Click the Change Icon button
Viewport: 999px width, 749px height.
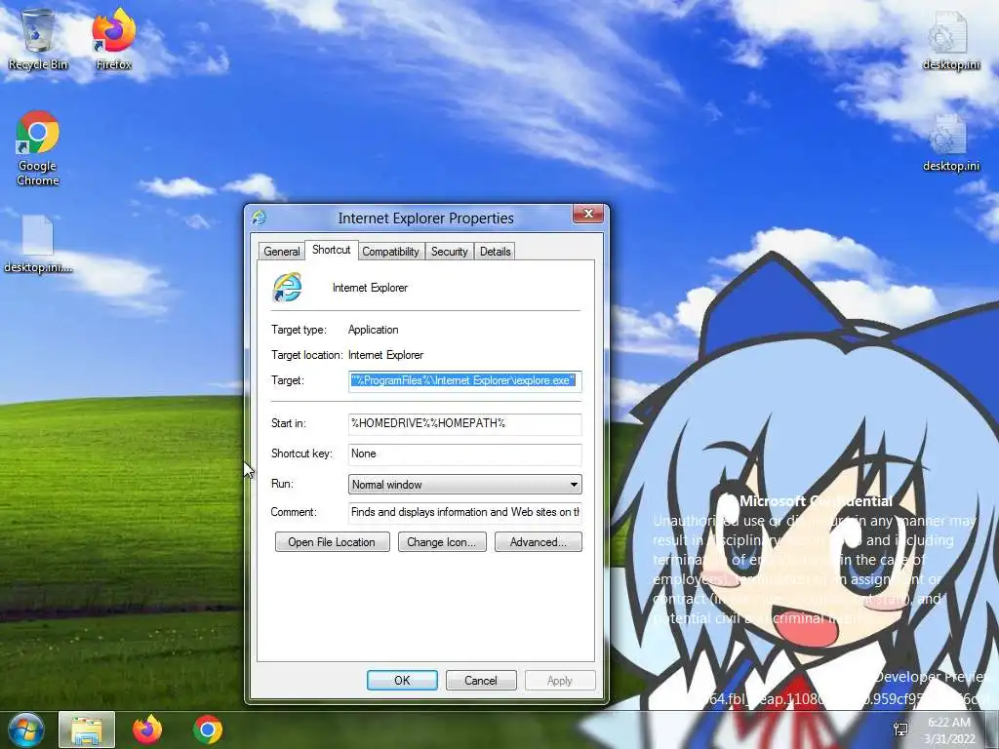442,542
